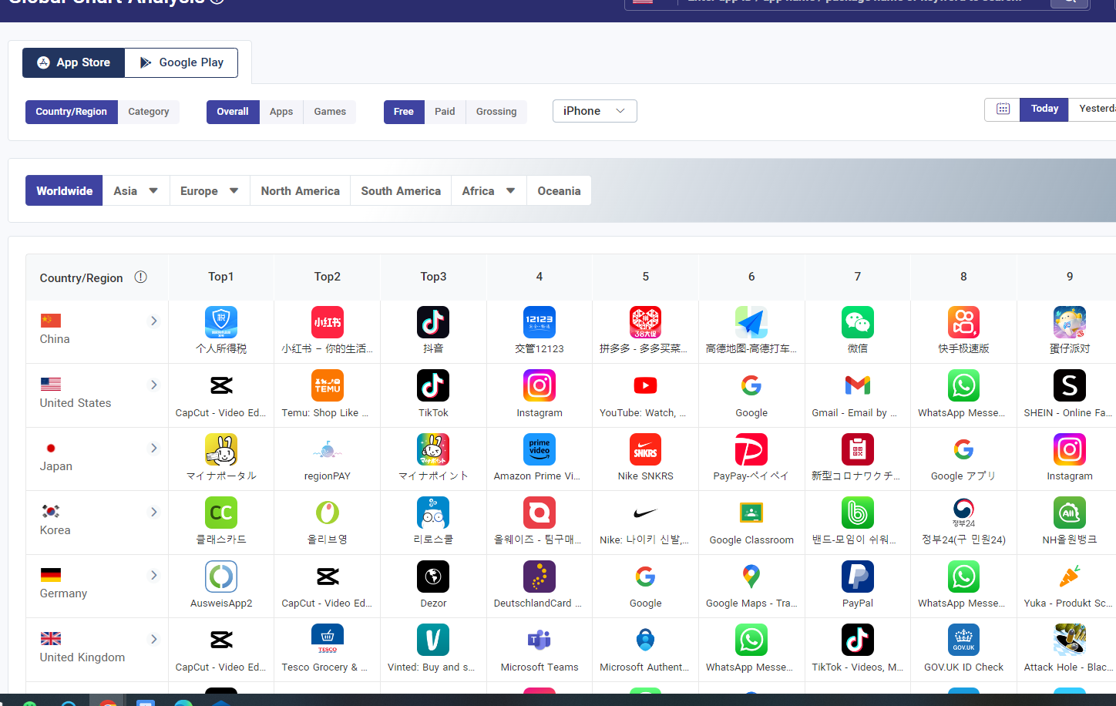The image size is (1116, 706).
Task: Click the Yuka app icon
Action: coord(1070,577)
